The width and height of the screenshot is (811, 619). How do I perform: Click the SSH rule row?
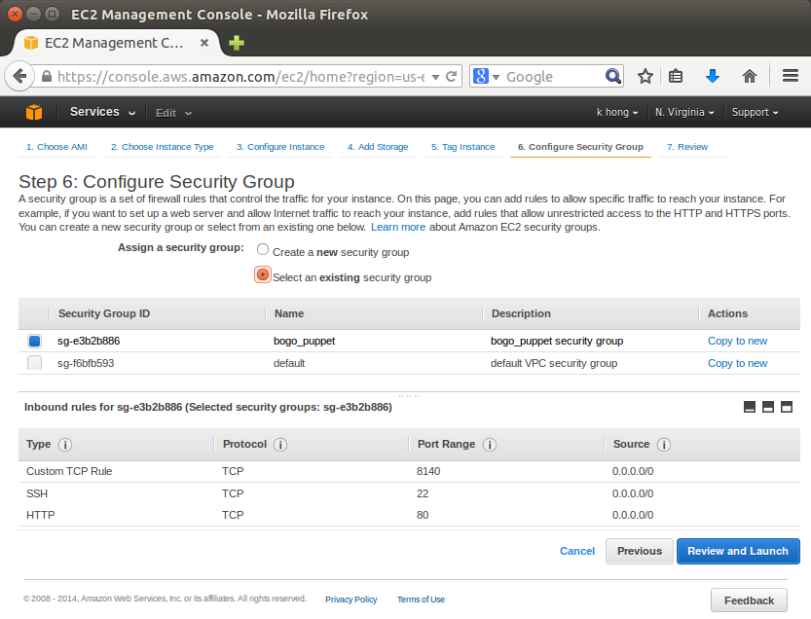click(409, 493)
